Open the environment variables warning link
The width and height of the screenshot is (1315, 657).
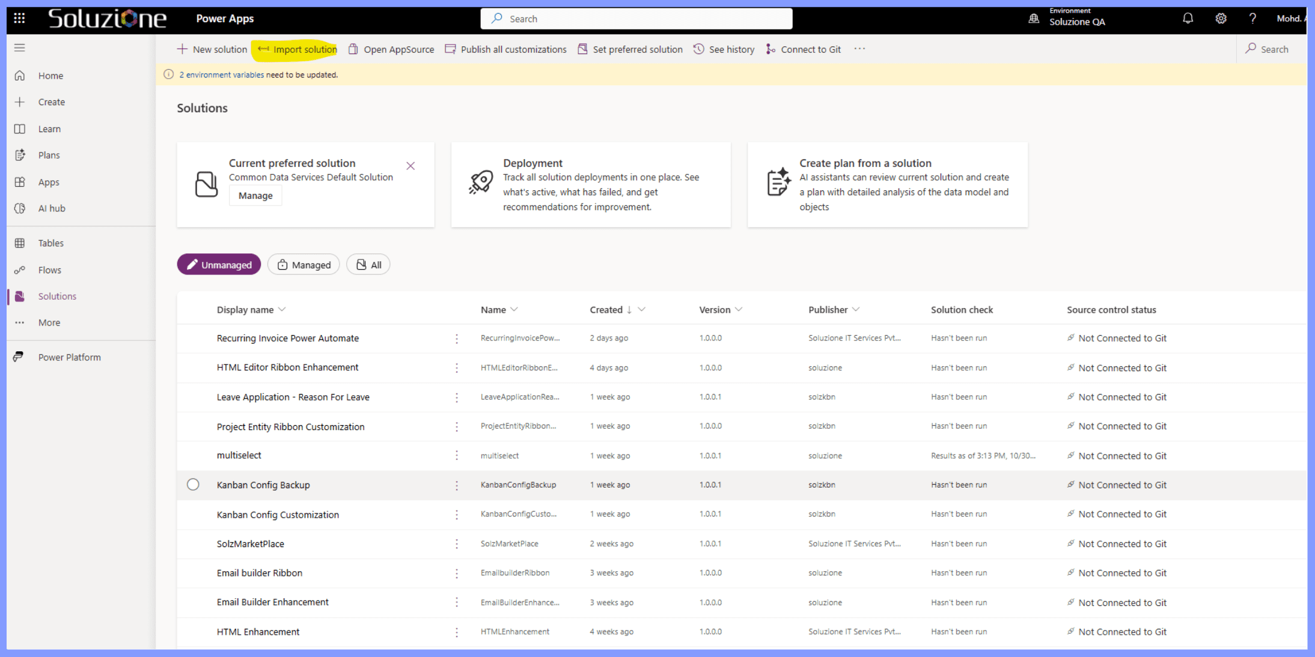click(220, 74)
